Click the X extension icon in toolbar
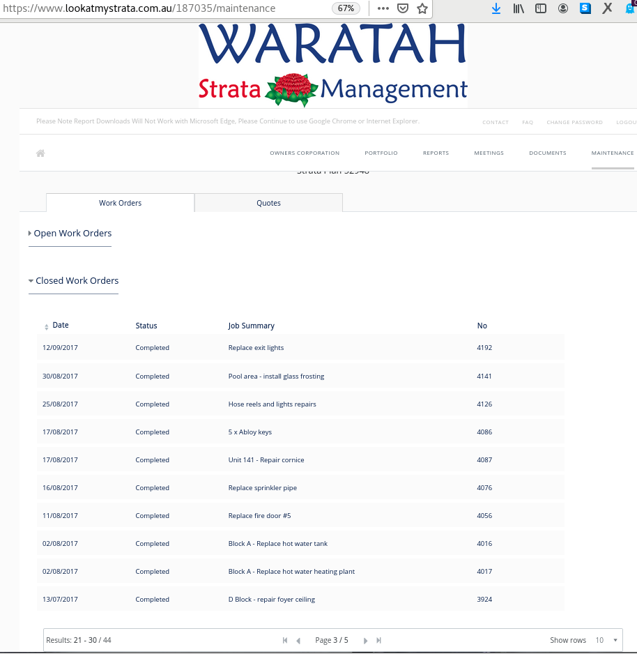Image resolution: width=637 pixels, height=654 pixels. point(607,8)
